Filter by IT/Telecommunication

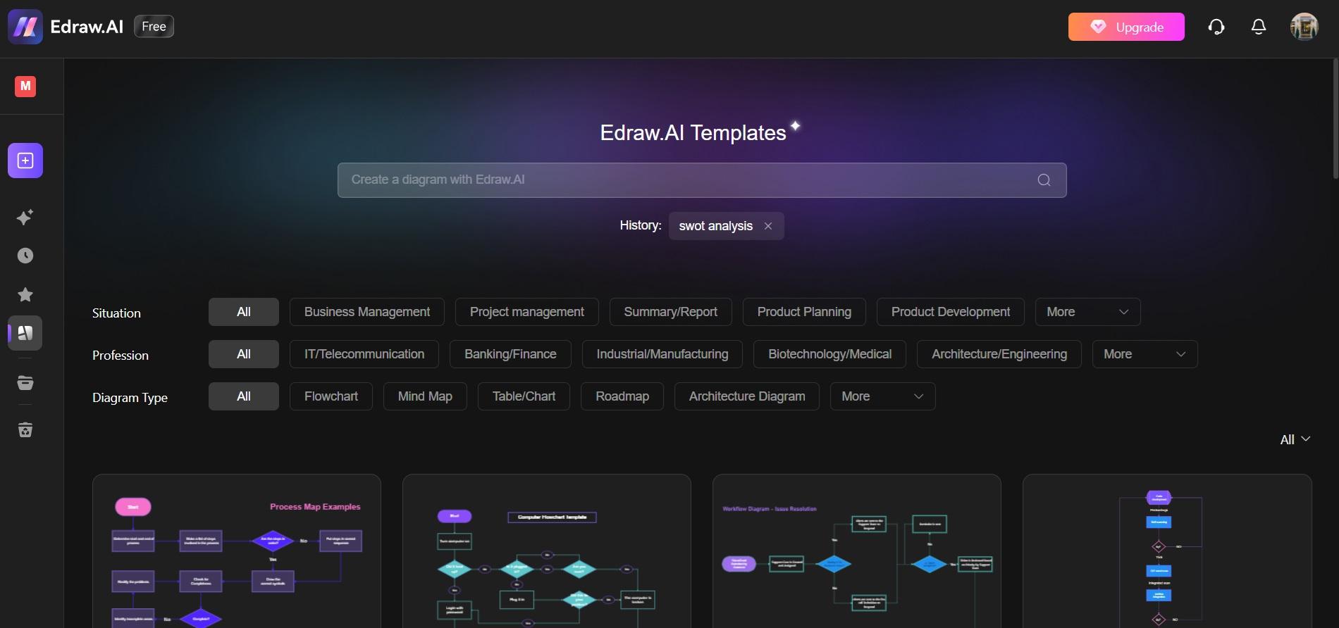(364, 354)
